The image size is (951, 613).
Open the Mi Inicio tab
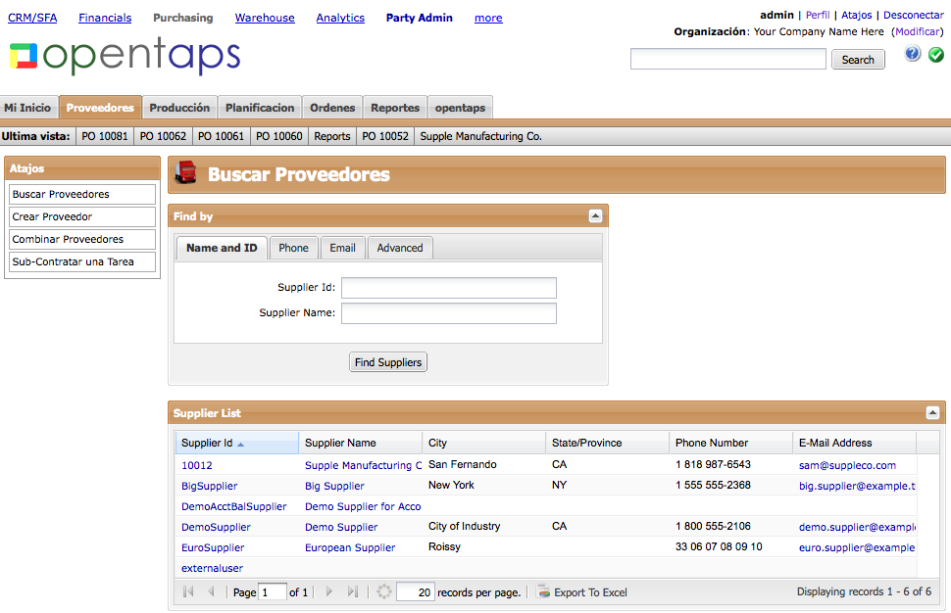pos(27,107)
